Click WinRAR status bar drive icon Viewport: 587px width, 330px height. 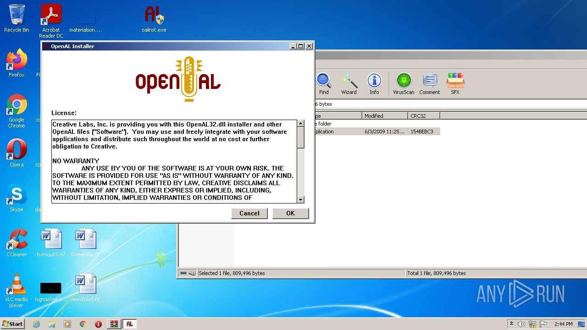click(183, 273)
